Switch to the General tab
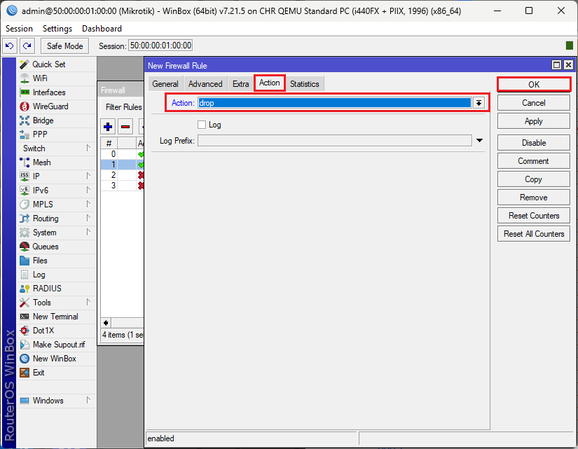Screen dimensions: 578x449 coord(165,84)
